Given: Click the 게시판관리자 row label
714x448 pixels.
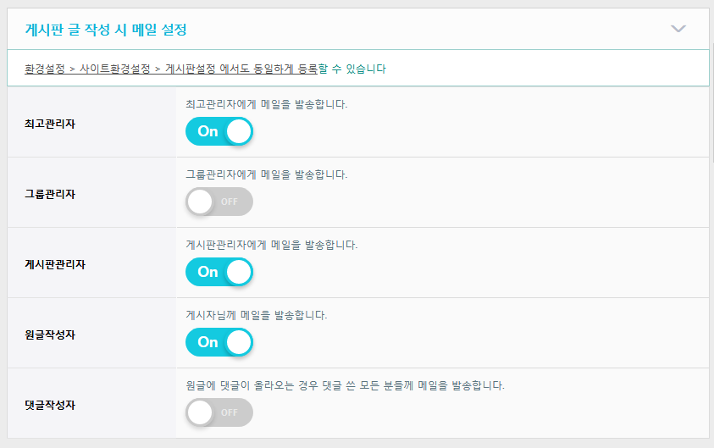Looking at the screenshot, I should 55,264.
